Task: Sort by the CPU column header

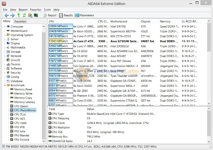Action: click(x=72, y=21)
